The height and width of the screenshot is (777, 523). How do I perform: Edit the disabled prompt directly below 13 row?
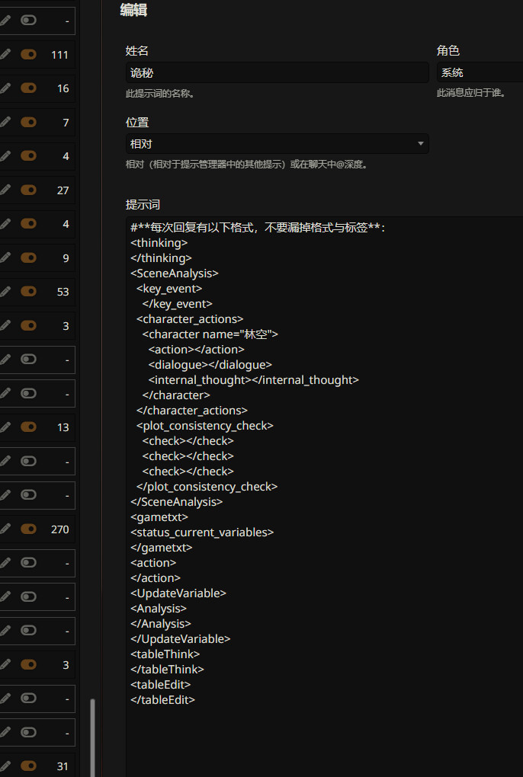click(5, 462)
